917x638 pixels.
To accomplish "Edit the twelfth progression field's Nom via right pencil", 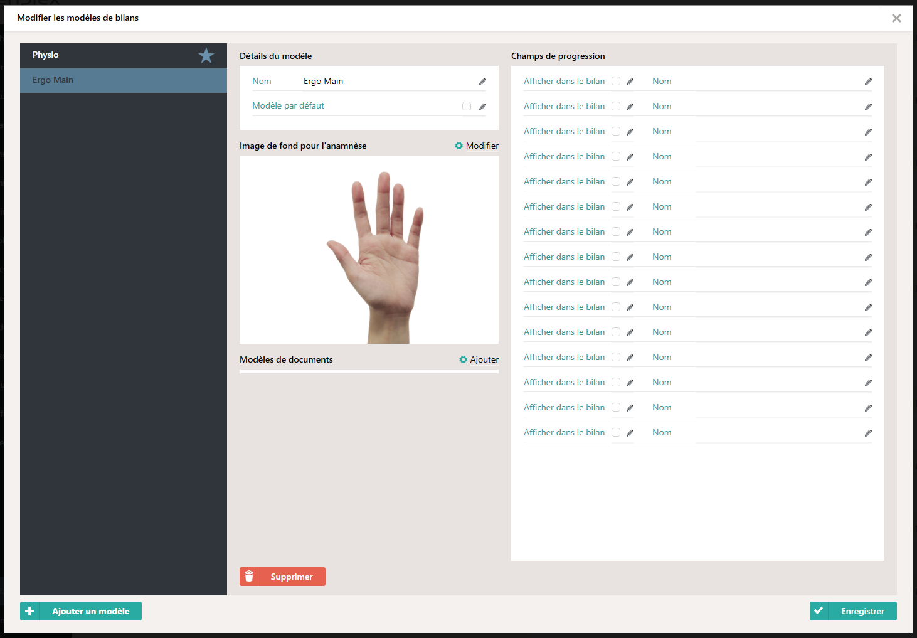I will tap(868, 358).
